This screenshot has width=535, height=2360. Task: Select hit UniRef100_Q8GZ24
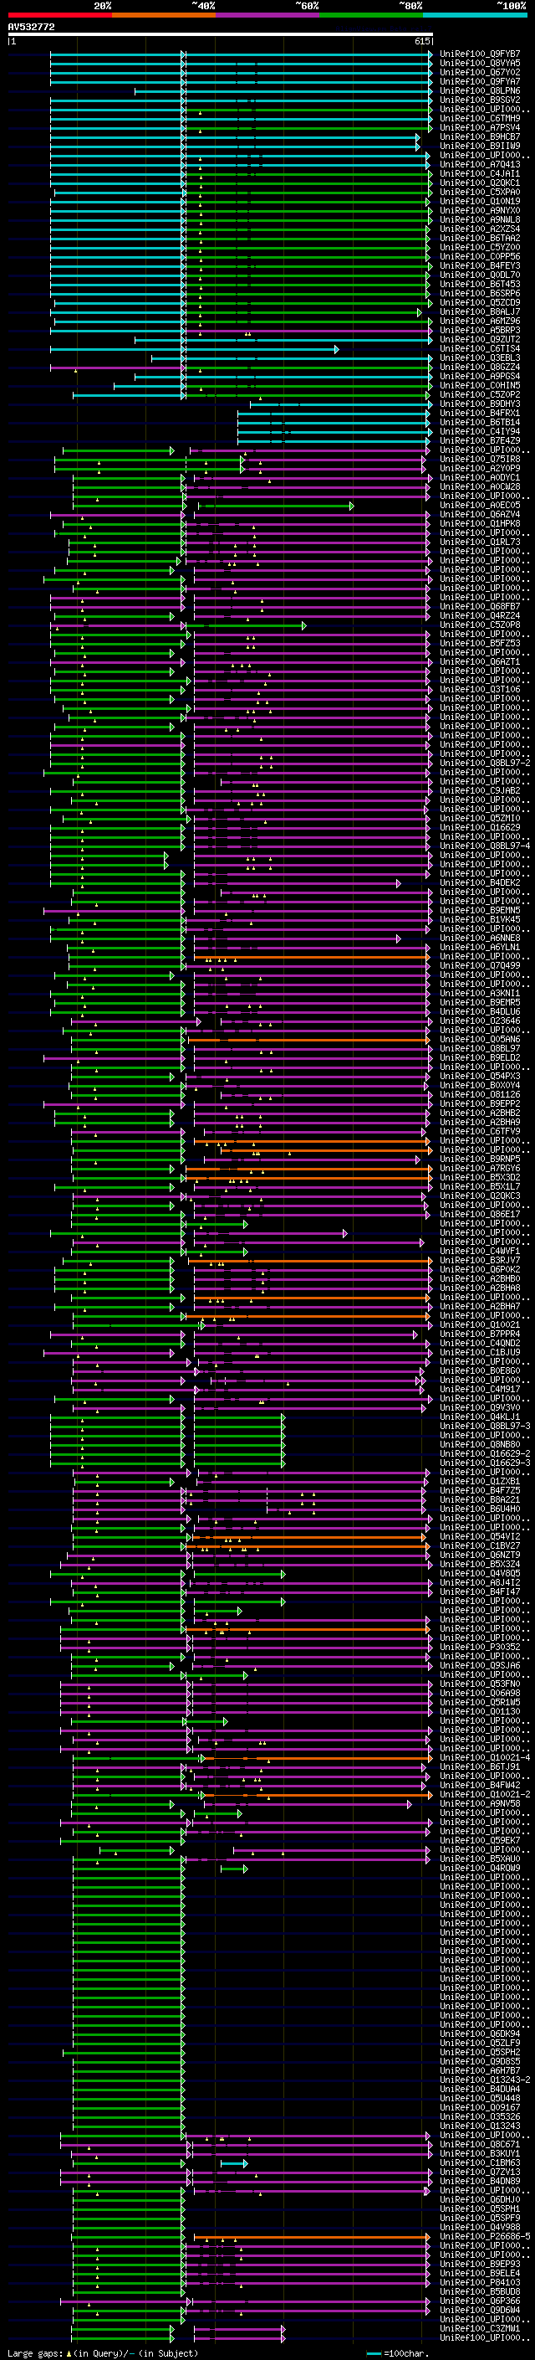480,368
